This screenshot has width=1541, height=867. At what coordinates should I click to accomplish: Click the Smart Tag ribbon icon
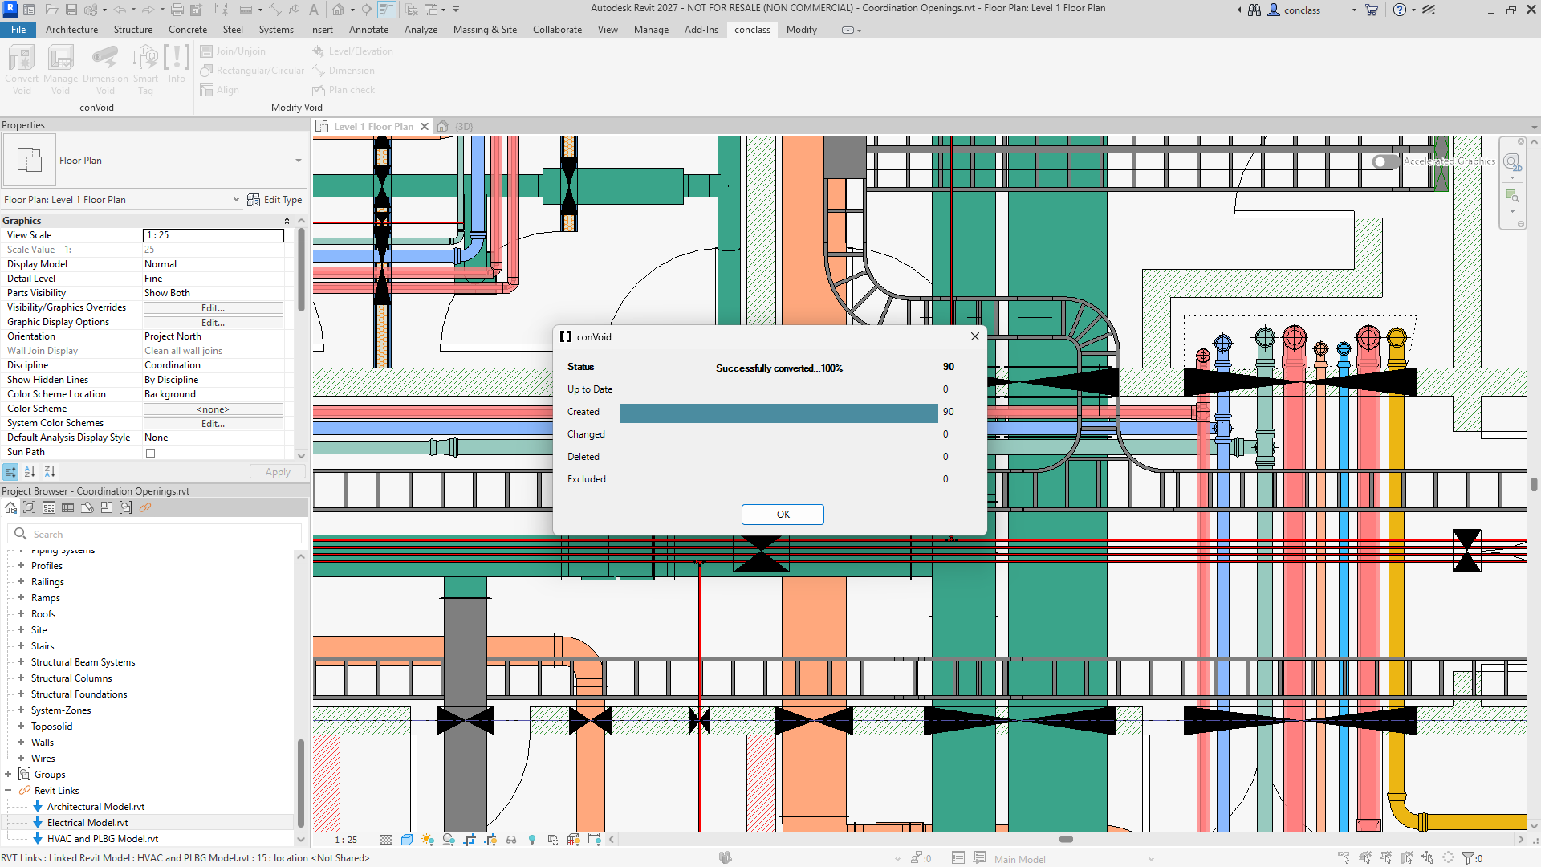point(145,58)
